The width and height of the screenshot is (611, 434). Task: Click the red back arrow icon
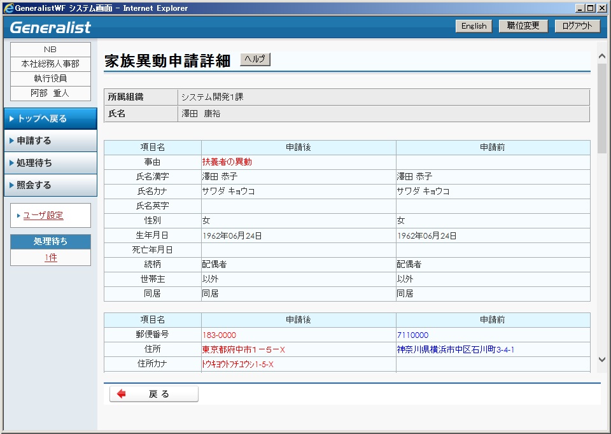coord(122,394)
